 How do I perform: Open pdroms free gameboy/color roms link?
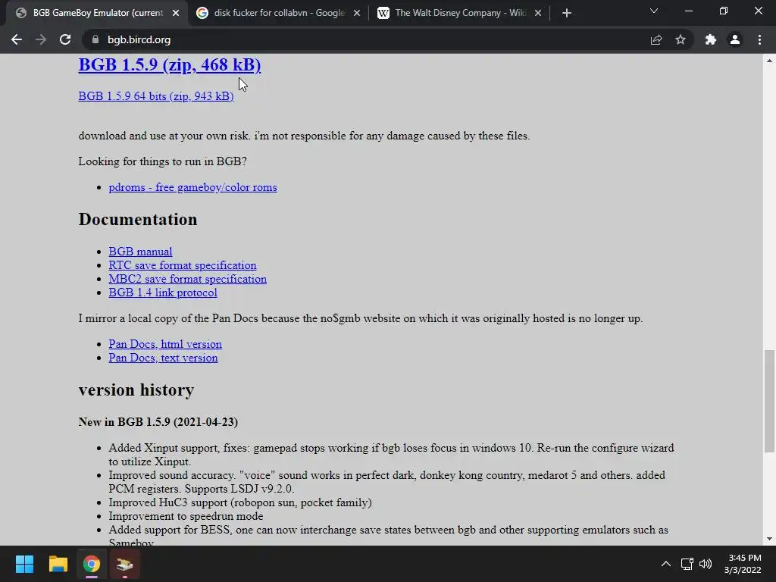click(x=193, y=187)
